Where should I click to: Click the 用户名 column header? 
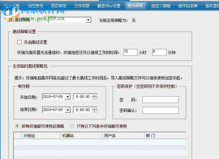click(123, 136)
